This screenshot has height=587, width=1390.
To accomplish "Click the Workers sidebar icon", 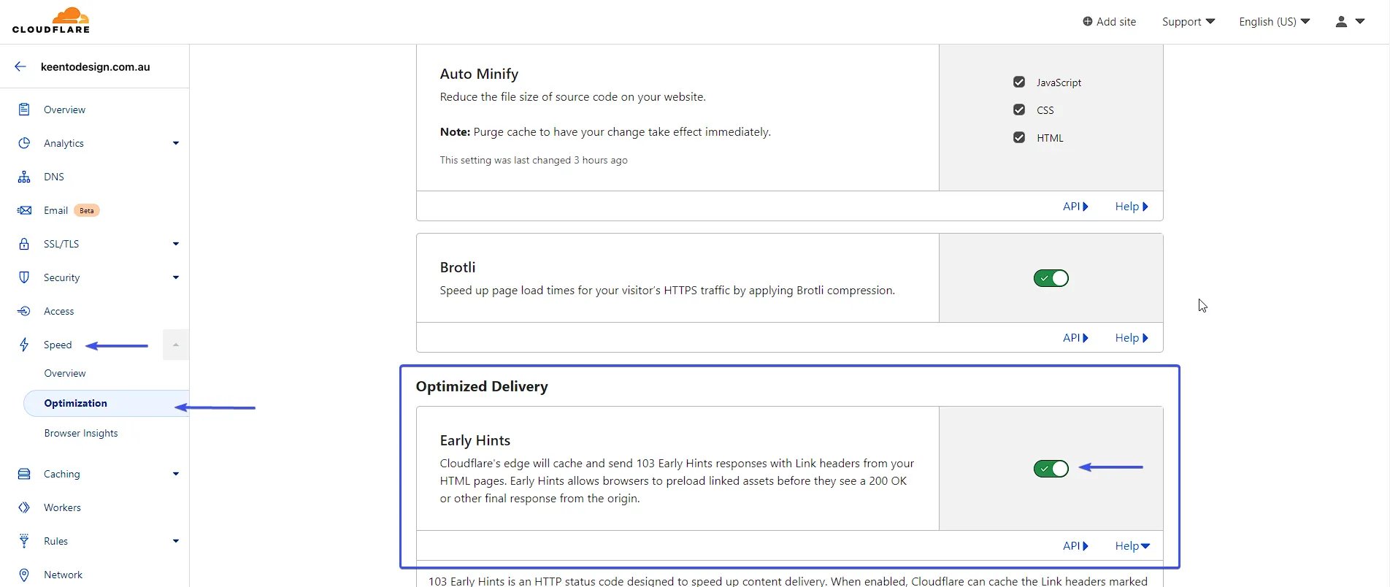I will click(24, 507).
